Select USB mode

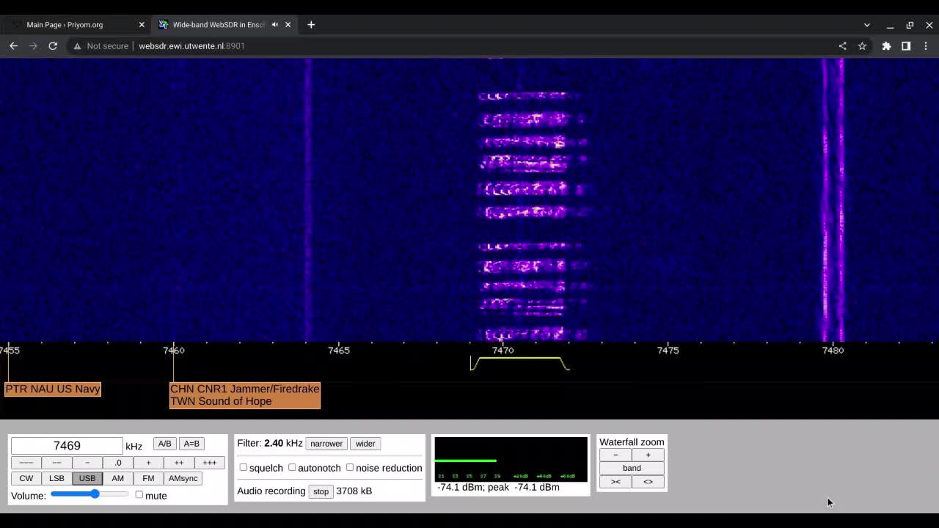[x=87, y=478]
